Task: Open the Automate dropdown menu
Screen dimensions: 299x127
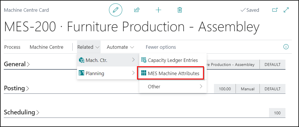Action: pyautogui.click(x=120, y=47)
